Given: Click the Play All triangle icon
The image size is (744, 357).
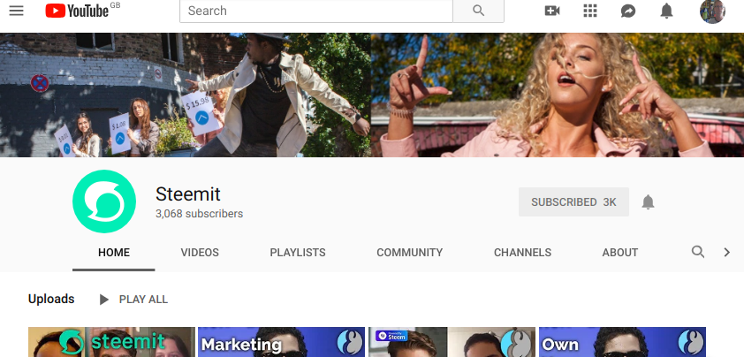Looking at the screenshot, I should (x=104, y=300).
